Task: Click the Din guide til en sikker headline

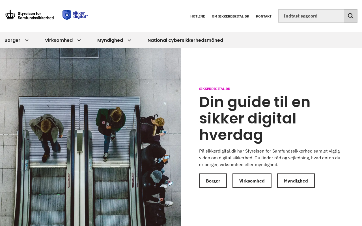Action: click(x=255, y=118)
